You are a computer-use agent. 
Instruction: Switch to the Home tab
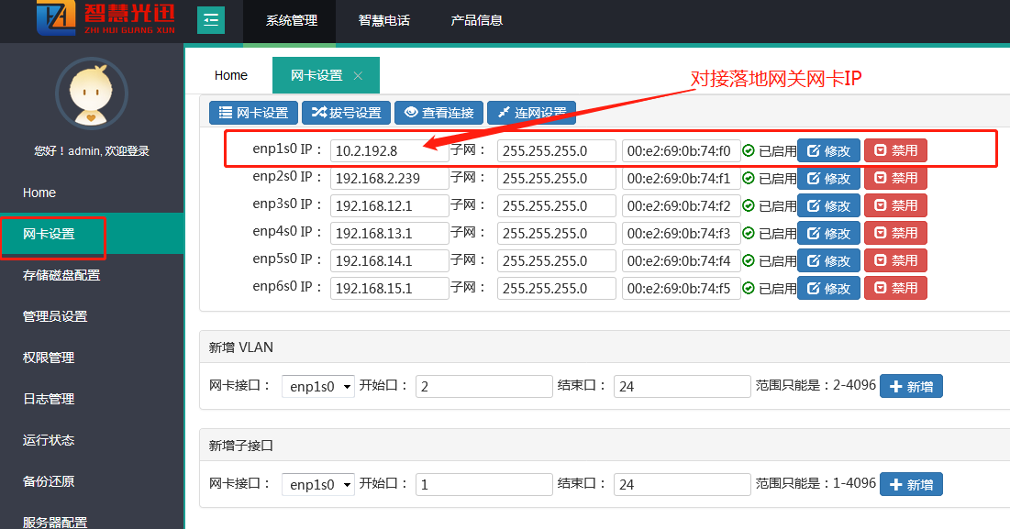[x=231, y=75]
